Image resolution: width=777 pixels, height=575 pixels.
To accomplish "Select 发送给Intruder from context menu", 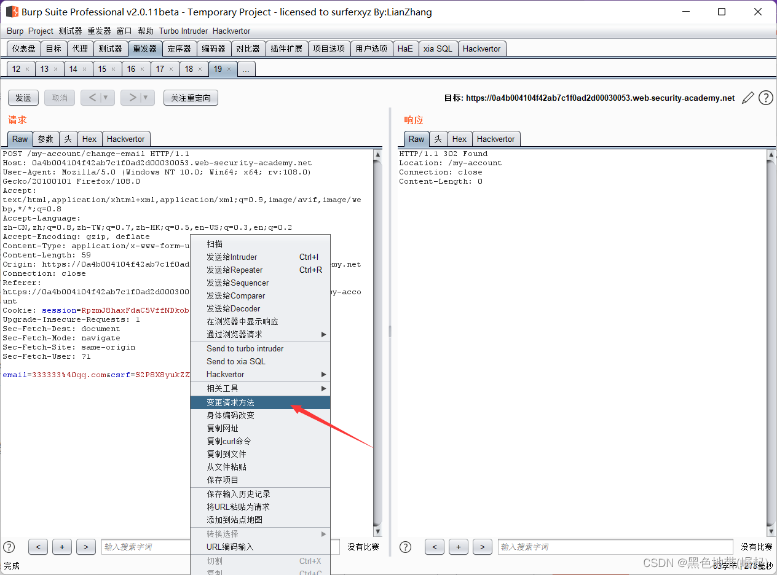I will pos(260,257).
